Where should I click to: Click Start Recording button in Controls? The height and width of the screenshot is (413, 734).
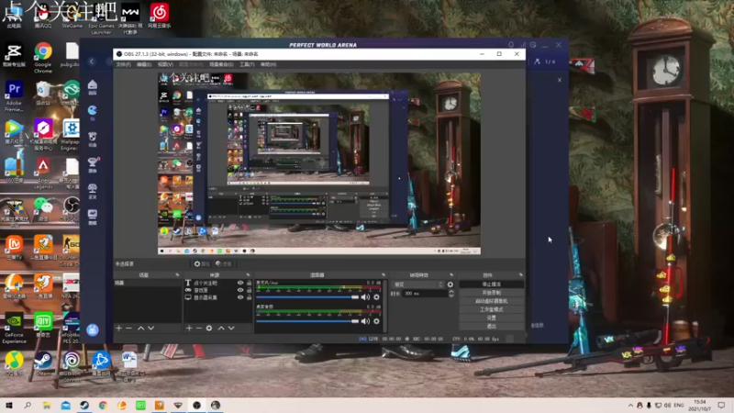pos(492,293)
